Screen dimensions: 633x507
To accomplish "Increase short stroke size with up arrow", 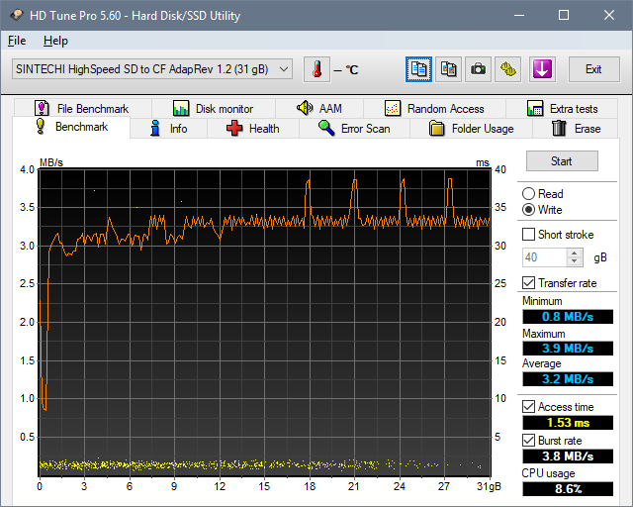I will pos(574,253).
